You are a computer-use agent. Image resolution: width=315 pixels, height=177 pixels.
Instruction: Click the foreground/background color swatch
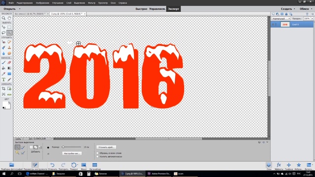coord(6,105)
